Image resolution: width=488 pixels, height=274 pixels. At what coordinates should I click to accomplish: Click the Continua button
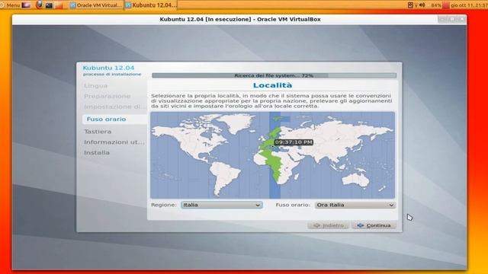pos(374,225)
